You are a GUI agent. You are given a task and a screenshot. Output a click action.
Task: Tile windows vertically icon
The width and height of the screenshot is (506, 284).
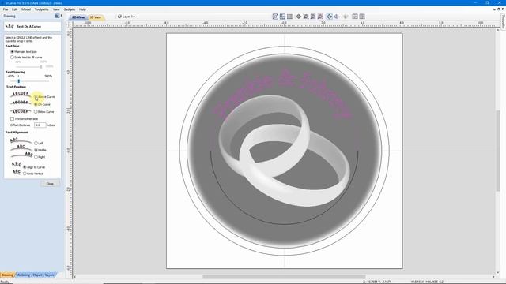click(x=362, y=17)
